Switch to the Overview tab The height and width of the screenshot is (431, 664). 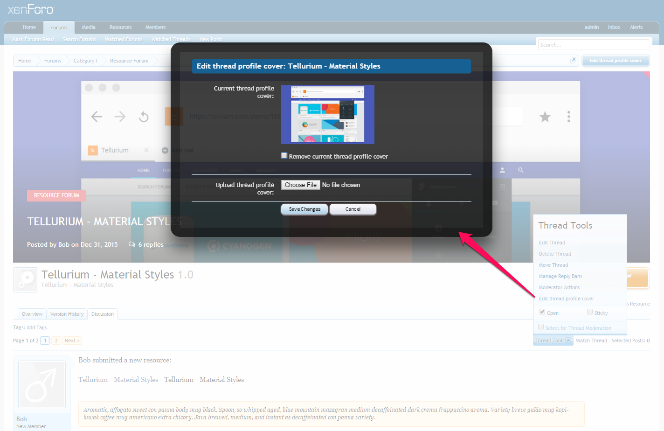pos(32,314)
